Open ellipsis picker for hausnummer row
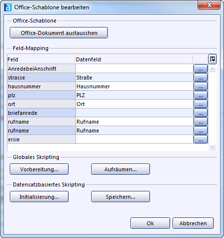The width and height of the screenshot is (224, 238). (200, 86)
